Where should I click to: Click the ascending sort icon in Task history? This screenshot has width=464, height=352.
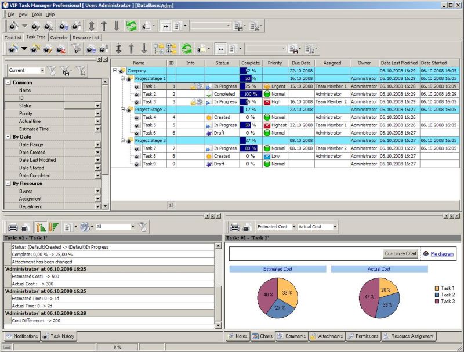coord(41,227)
